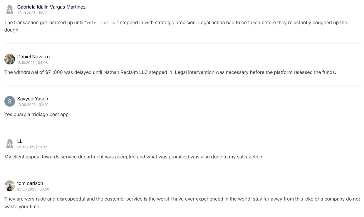Click the reviewer name LL
This screenshot has height=217, width=364.
tap(20, 141)
